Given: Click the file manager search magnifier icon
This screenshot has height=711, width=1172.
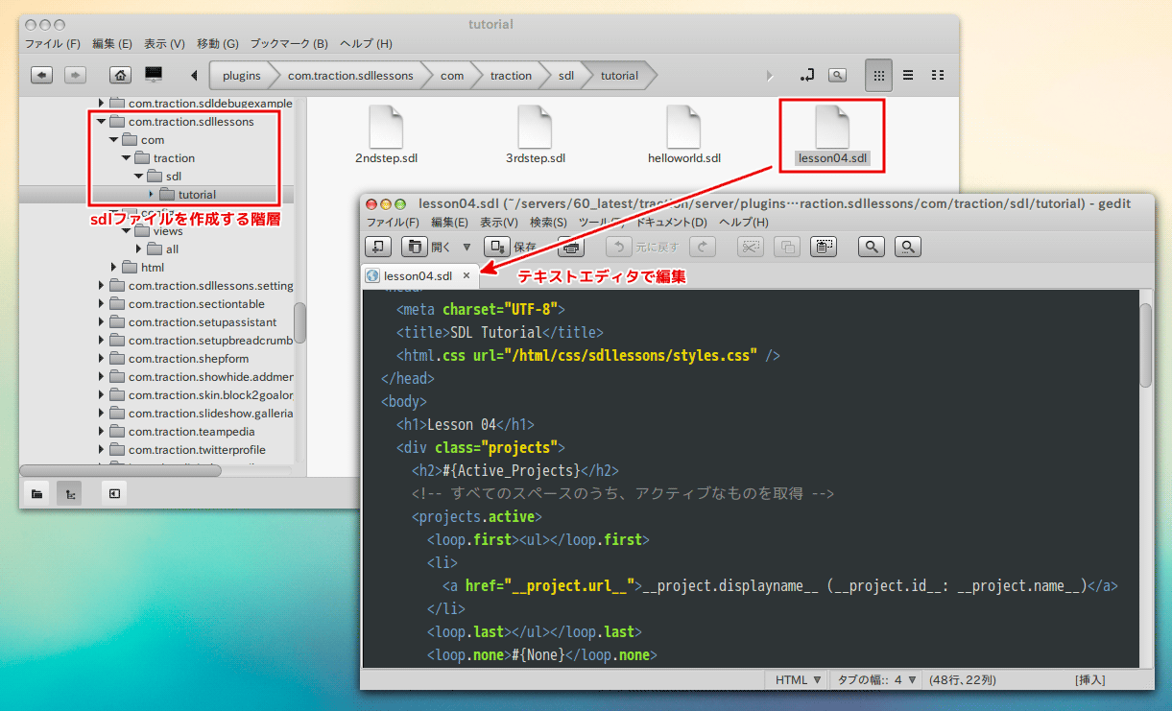Looking at the screenshot, I should pyautogui.click(x=837, y=75).
